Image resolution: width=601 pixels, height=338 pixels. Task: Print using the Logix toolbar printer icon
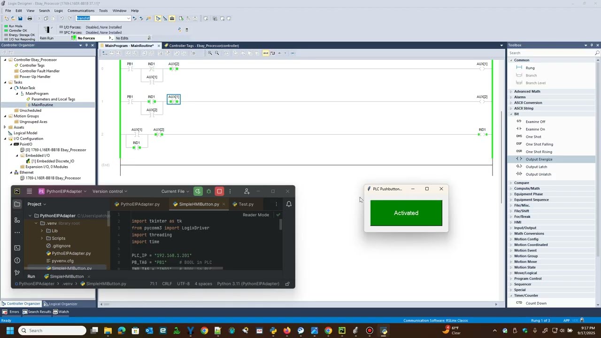(x=30, y=18)
